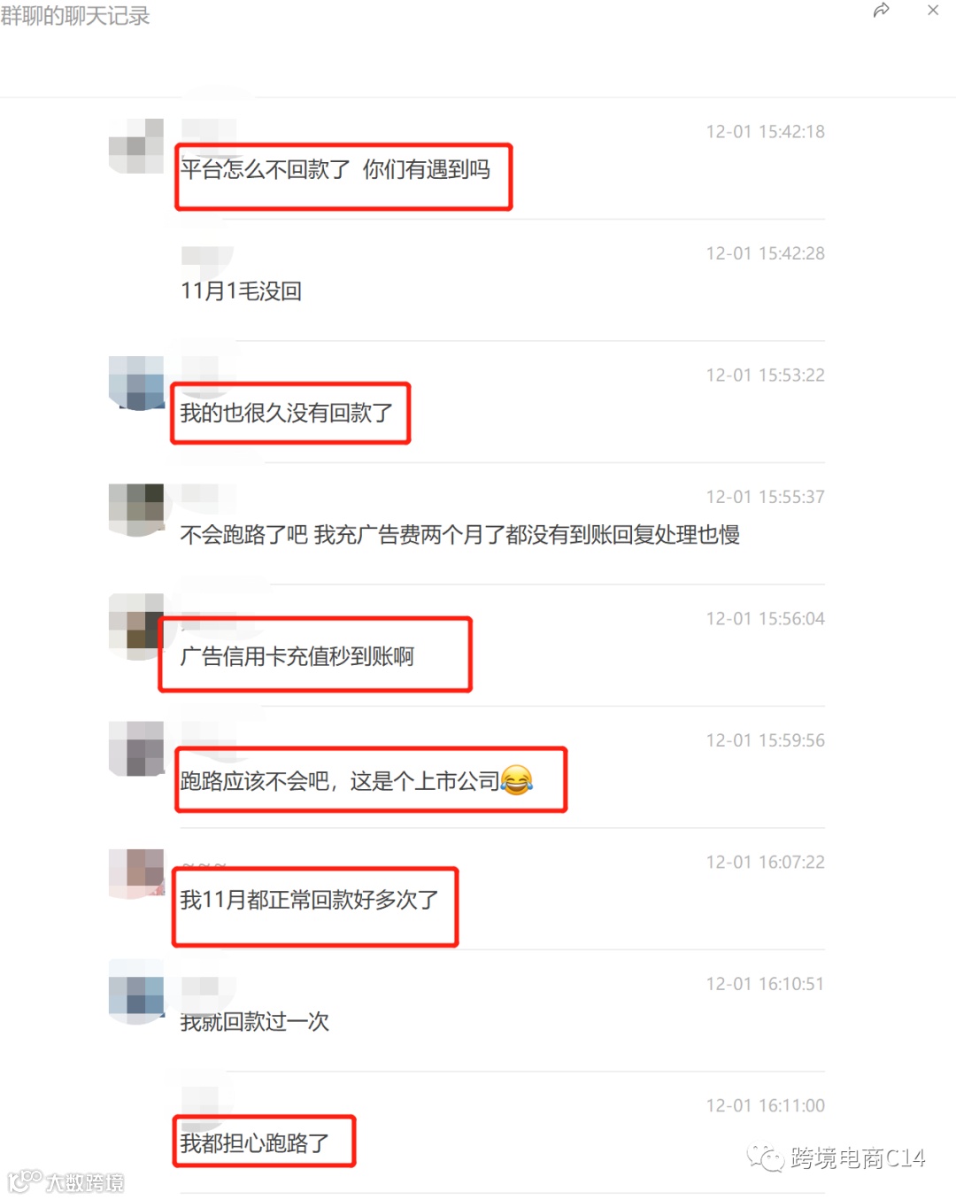Viewport: 956px width, 1200px height.
Task: Open avatar beside 广告信用卡充值秒到账啊 message
Action: (136, 626)
